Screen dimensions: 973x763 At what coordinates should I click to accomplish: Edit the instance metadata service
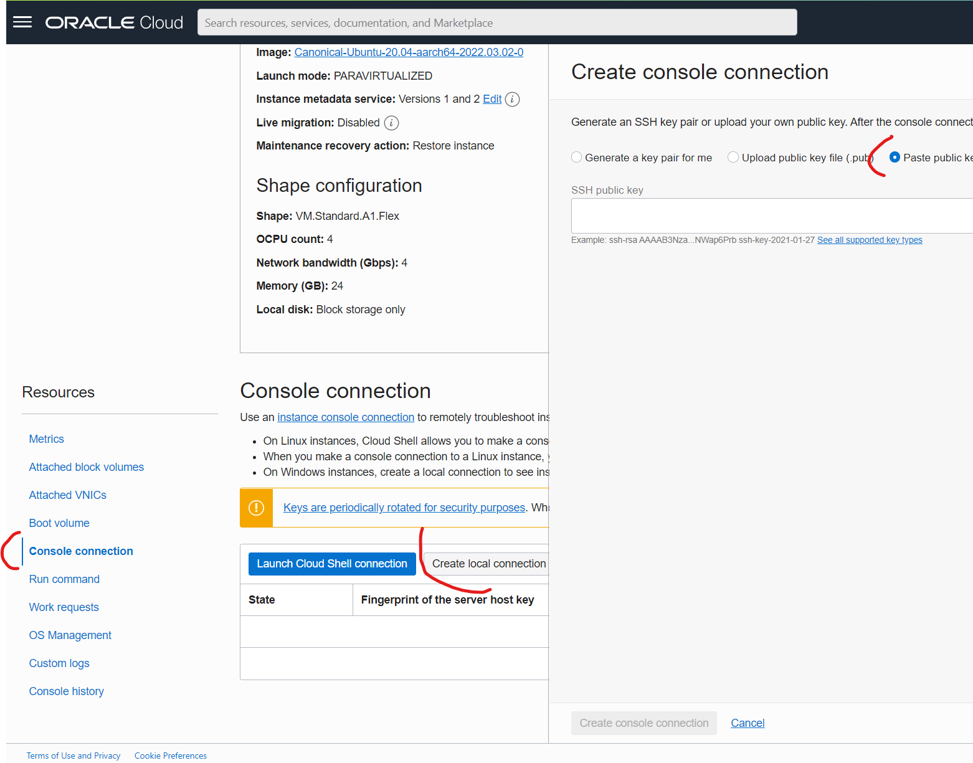(x=492, y=99)
